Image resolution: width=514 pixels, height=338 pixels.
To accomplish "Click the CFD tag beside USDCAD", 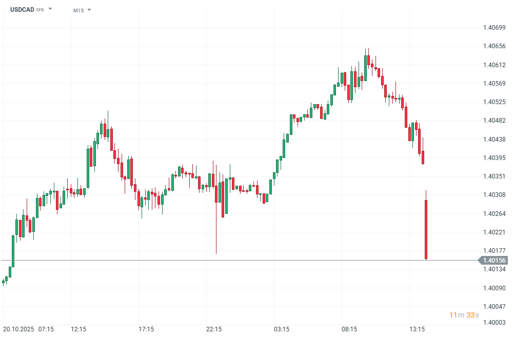I will [40, 10].
